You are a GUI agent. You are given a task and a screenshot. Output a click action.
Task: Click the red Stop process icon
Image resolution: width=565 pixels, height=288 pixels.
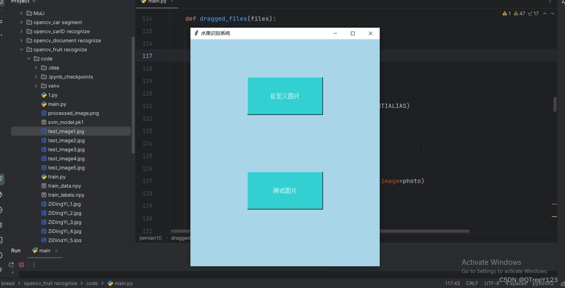click(21, 265)
